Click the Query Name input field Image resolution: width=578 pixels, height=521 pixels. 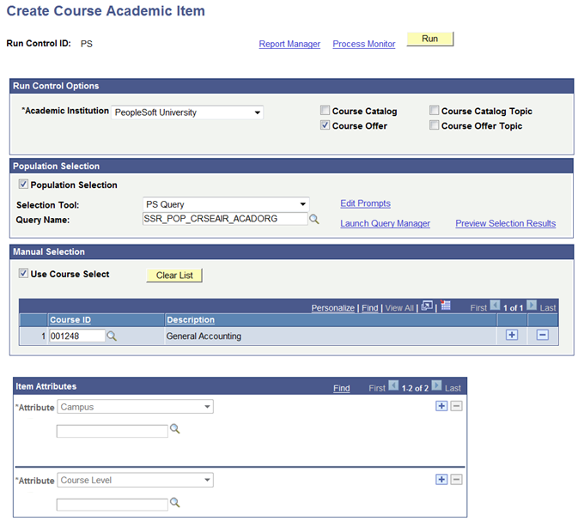click(225, 219)
